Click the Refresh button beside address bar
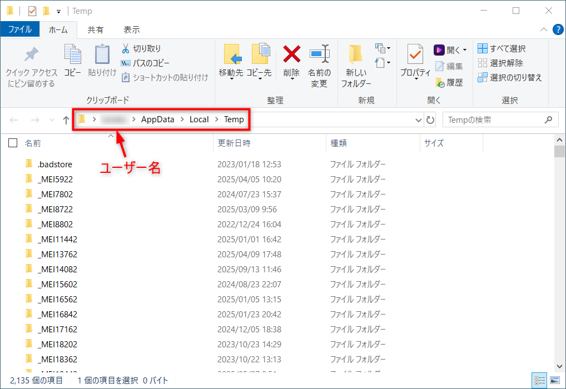This screenshot has height=389, width=566. pyautogui.click(x=430, y=120)
